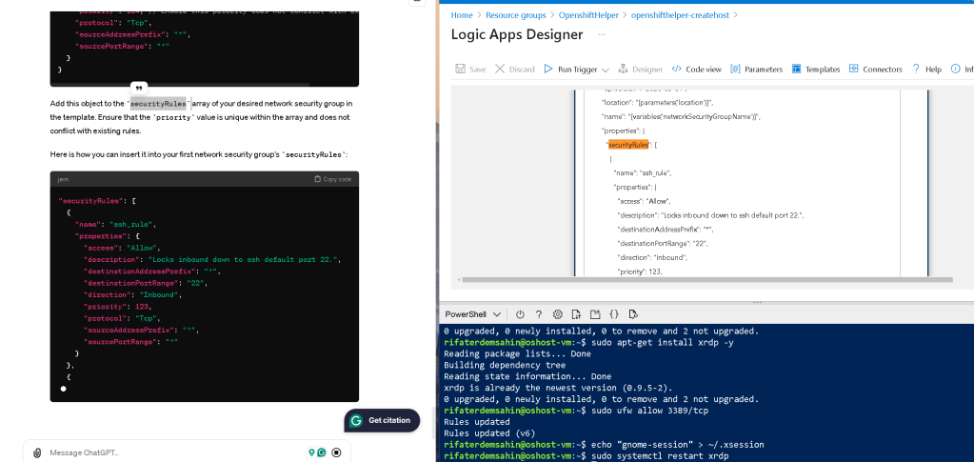Click the highlighted securityRules text in code view
974x462 pixels.
628,145
